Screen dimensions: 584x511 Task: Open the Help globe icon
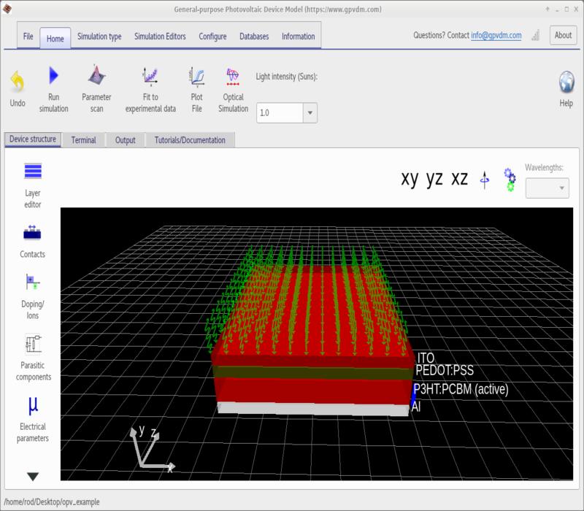coord(566,82)
